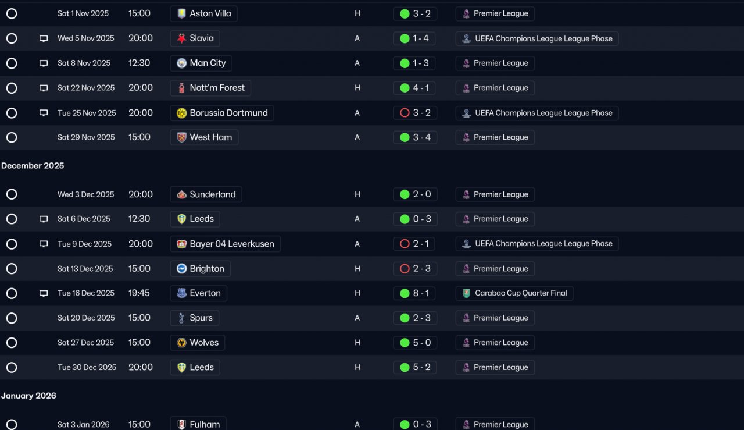This screenshot has height=430, width=744.
Task: Select the radio circle for Spurs fixture
Action: click(12, 318)
